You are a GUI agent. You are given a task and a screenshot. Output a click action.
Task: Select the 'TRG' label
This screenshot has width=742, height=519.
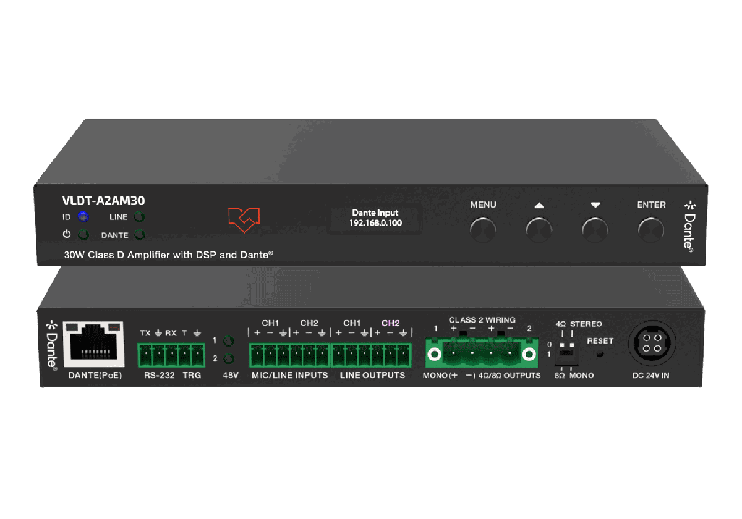tap(192, 375)
